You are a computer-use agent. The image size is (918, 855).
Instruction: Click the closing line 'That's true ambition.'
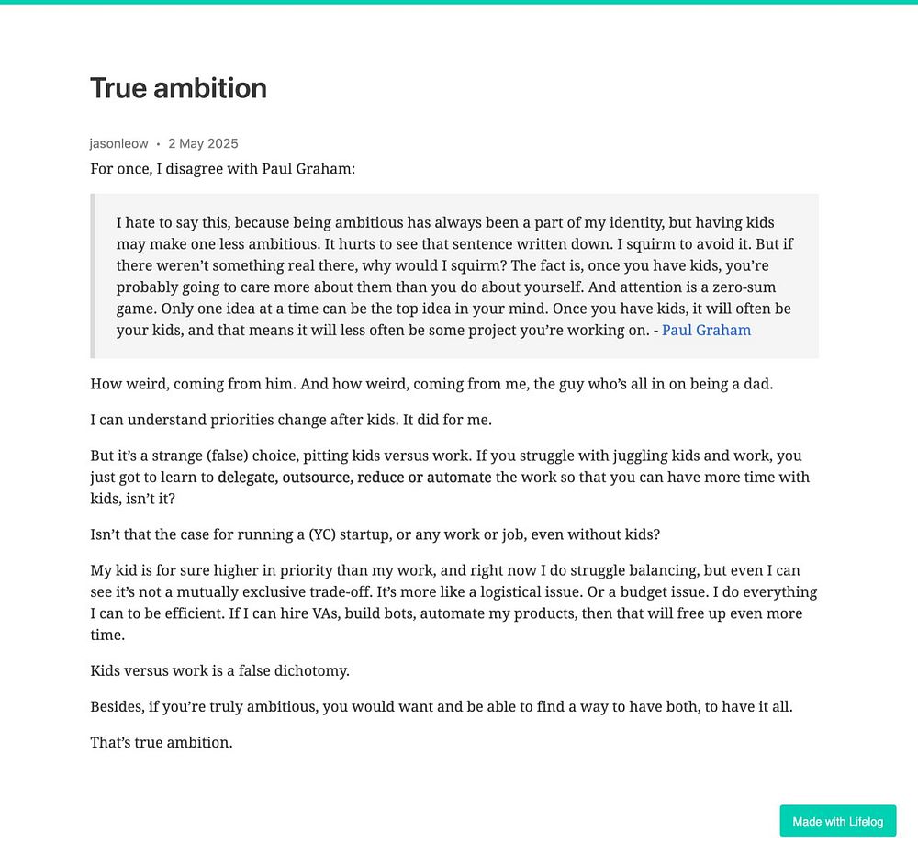coord(162,743)
